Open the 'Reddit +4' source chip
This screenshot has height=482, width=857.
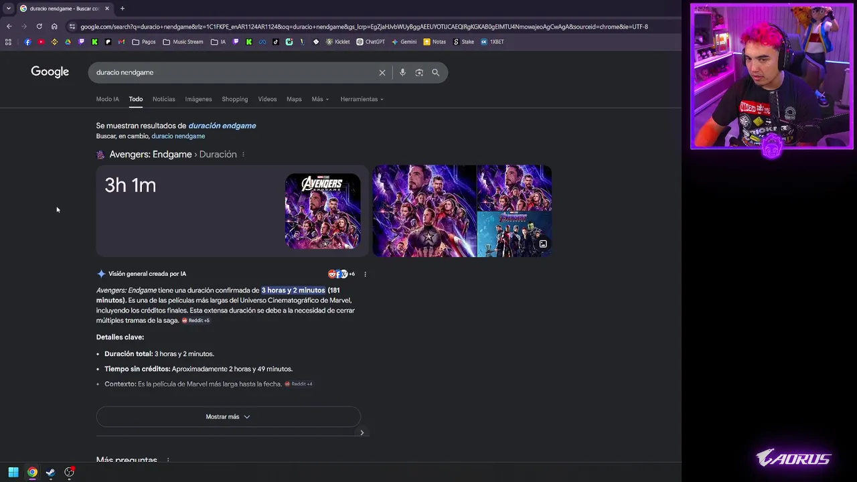tap(299, 384)
